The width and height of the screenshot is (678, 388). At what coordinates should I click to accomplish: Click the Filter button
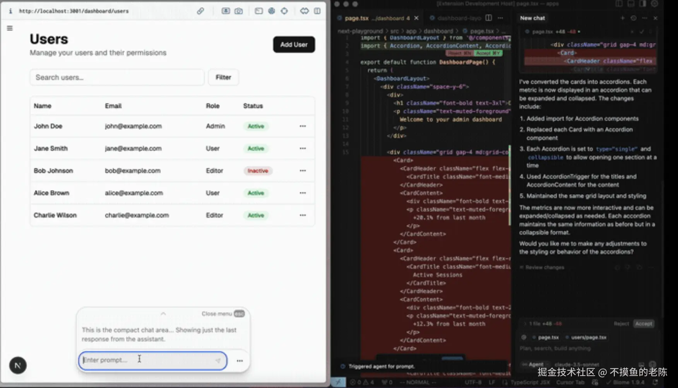tap(223, 77)
